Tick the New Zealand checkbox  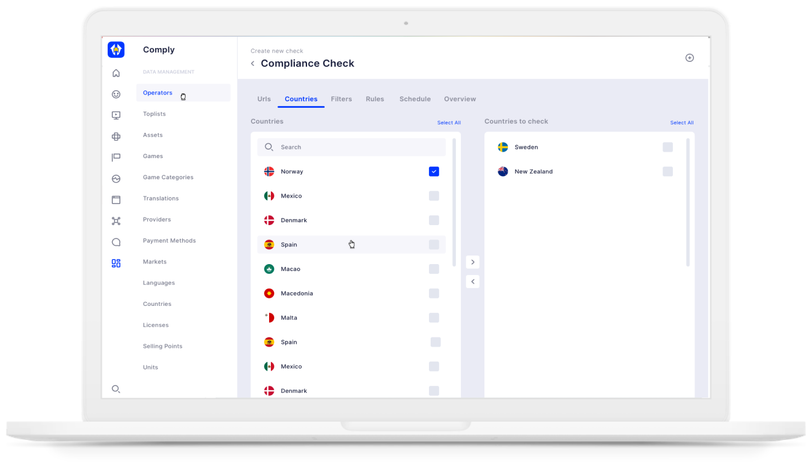668,171
